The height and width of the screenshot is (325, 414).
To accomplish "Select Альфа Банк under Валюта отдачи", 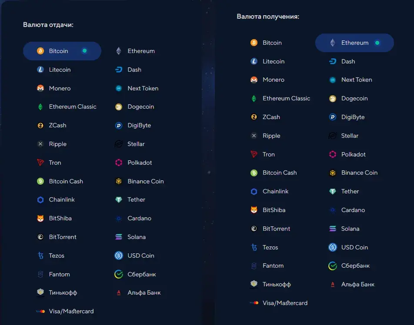I will 138,292.
